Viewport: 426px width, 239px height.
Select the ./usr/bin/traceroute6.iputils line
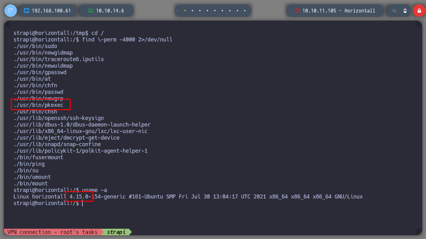[59, 59]
